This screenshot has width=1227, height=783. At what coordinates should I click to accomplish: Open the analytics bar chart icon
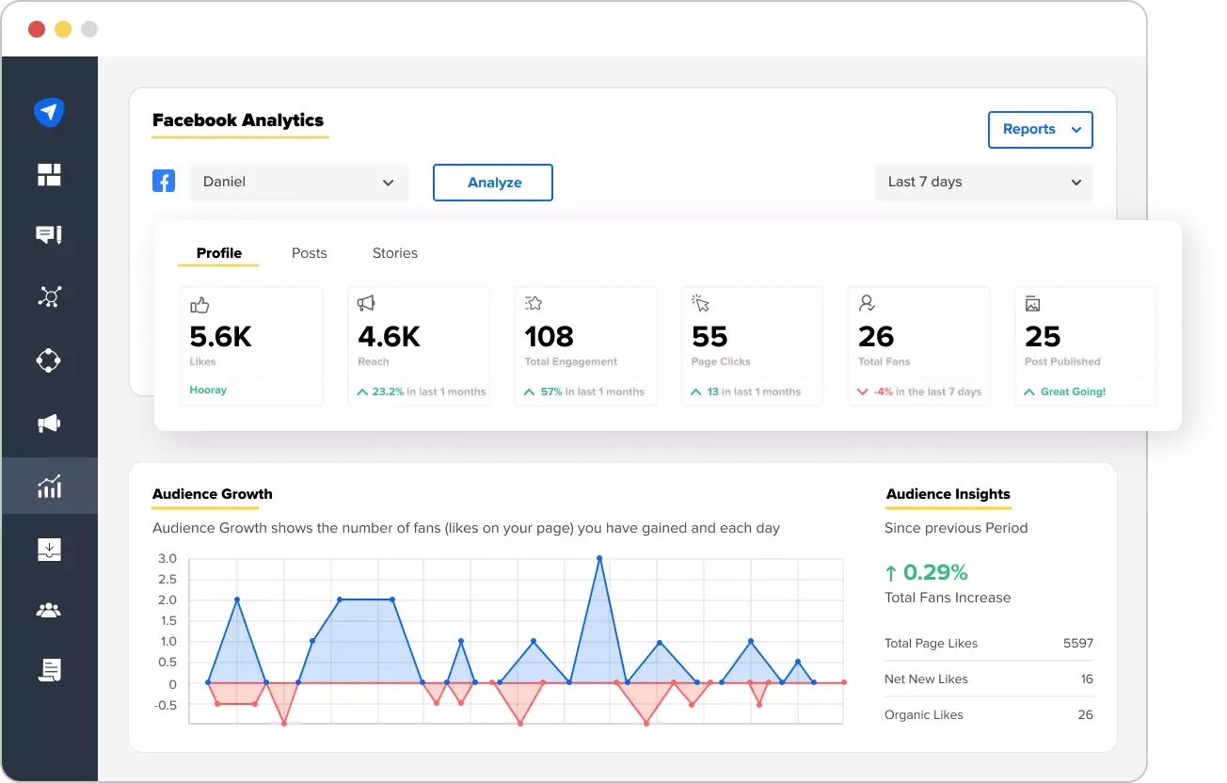click(49, 486)
